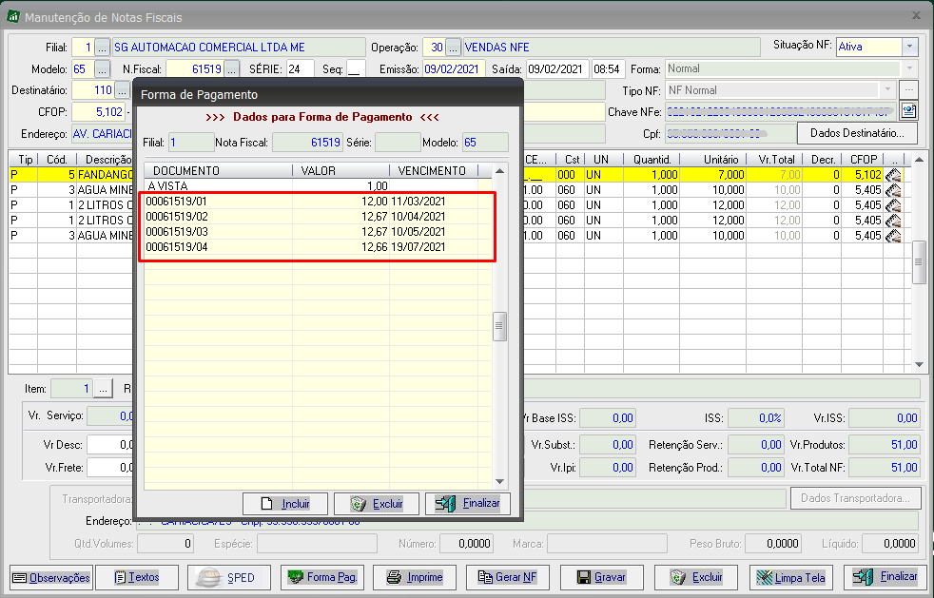Click the payment list scrollbar thumb
This screenshot has height=598, width=934.
click(499, 326)
